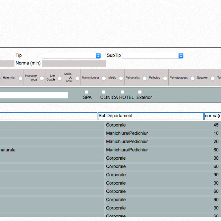Open the Tip dropdown

pyautogui.click(x=71, y=56)
